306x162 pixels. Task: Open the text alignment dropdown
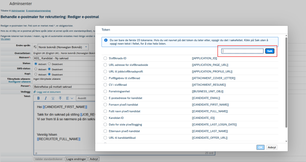pos(69,98)
